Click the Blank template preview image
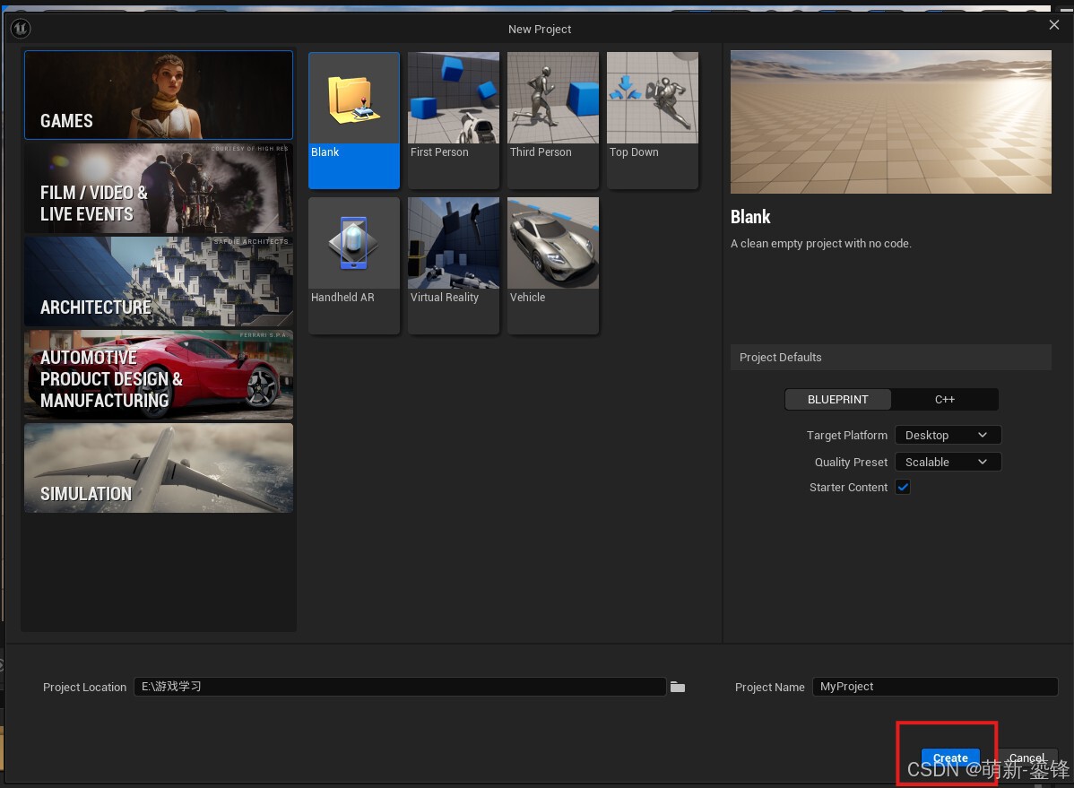Image resolution: width=1074 pixels, height=788 pixels. [890, 122]
